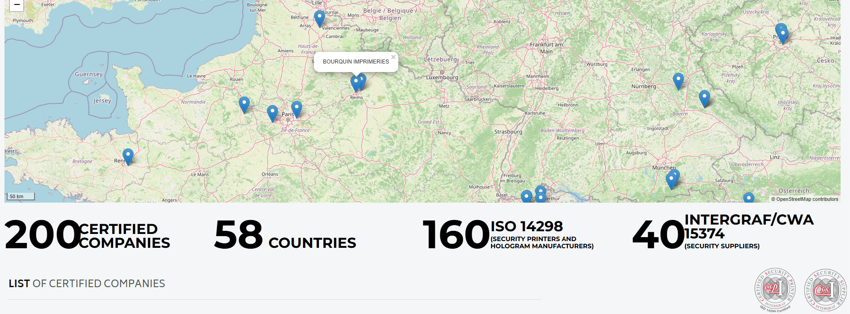Open the marker west of Paris near Normandie
The height and width of the screenshot is (314, 850).
tap(244, 105)
